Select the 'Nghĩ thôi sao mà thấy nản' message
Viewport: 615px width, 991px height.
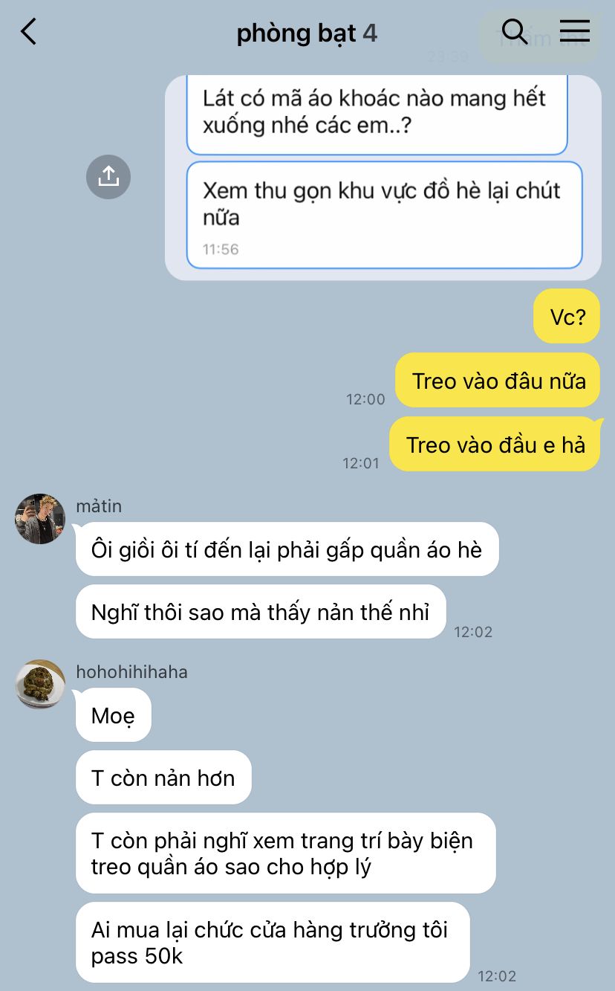tap(261, 612)
